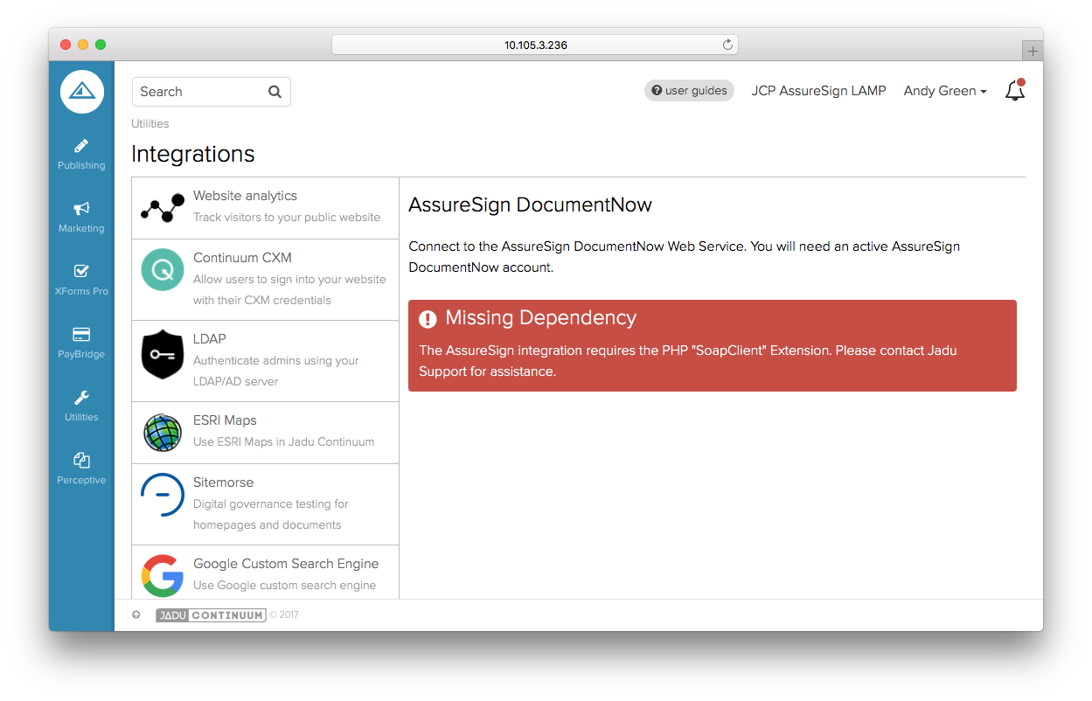Open Perceptive documents icon in sidebar
Screen dimensions: 1092x701
point(81,461)
